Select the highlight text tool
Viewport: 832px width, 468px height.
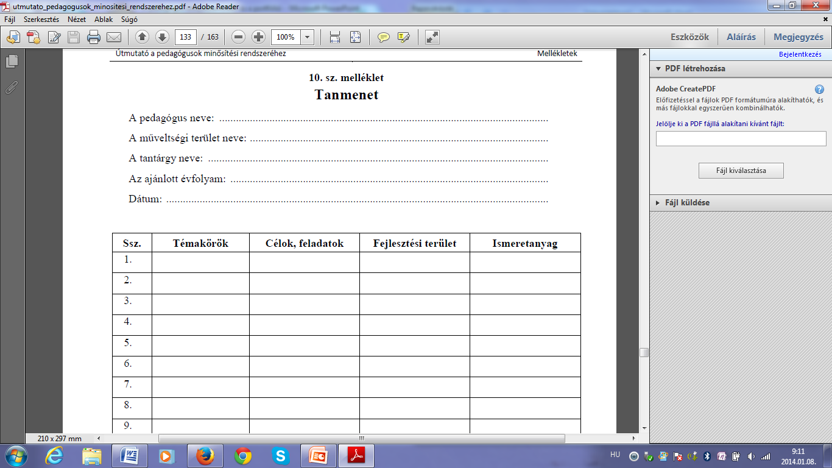[x=403, y=37]
